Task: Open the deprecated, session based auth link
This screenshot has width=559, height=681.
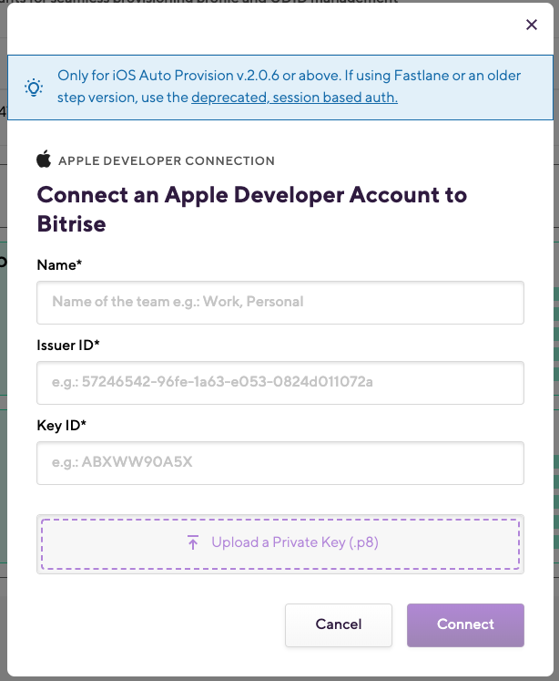Action: pyautogui.click(x=294, y=98)
